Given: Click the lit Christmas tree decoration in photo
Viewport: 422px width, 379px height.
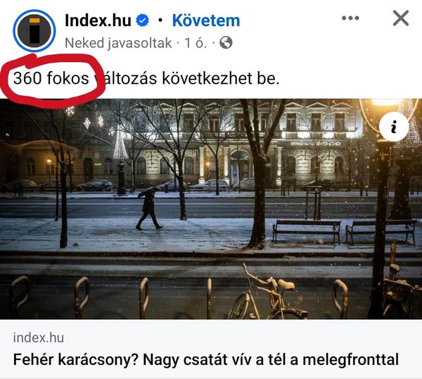Looking at the screenshot, I should coord(120,143).
